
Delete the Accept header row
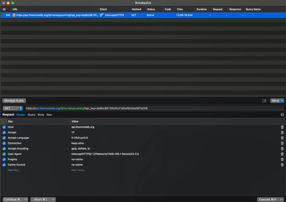282,132
